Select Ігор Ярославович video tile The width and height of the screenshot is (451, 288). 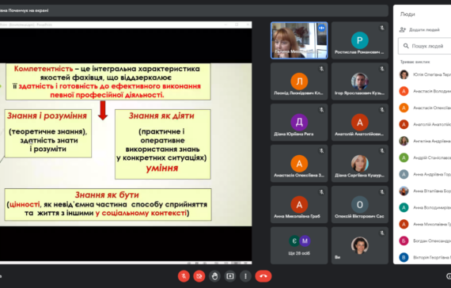(360, 81)
